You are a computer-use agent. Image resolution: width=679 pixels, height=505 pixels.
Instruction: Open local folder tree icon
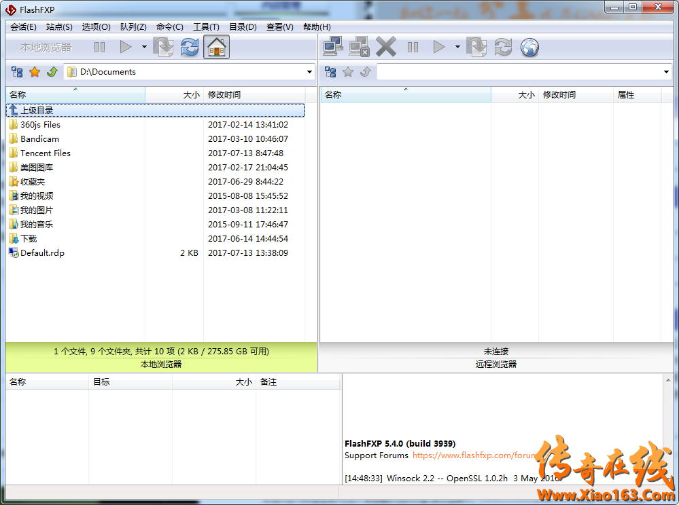pyautogui.click(x=17, y=72)
